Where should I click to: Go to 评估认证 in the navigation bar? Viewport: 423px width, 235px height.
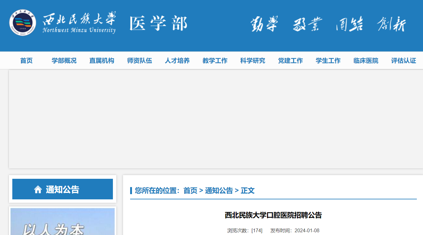[x=404, y=61]
